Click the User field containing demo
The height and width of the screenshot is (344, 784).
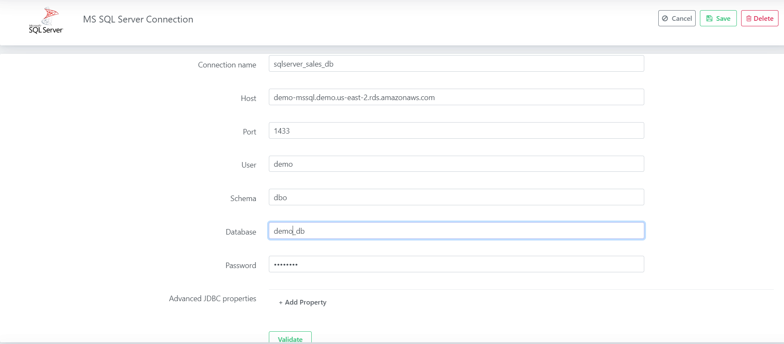(456, 164)
